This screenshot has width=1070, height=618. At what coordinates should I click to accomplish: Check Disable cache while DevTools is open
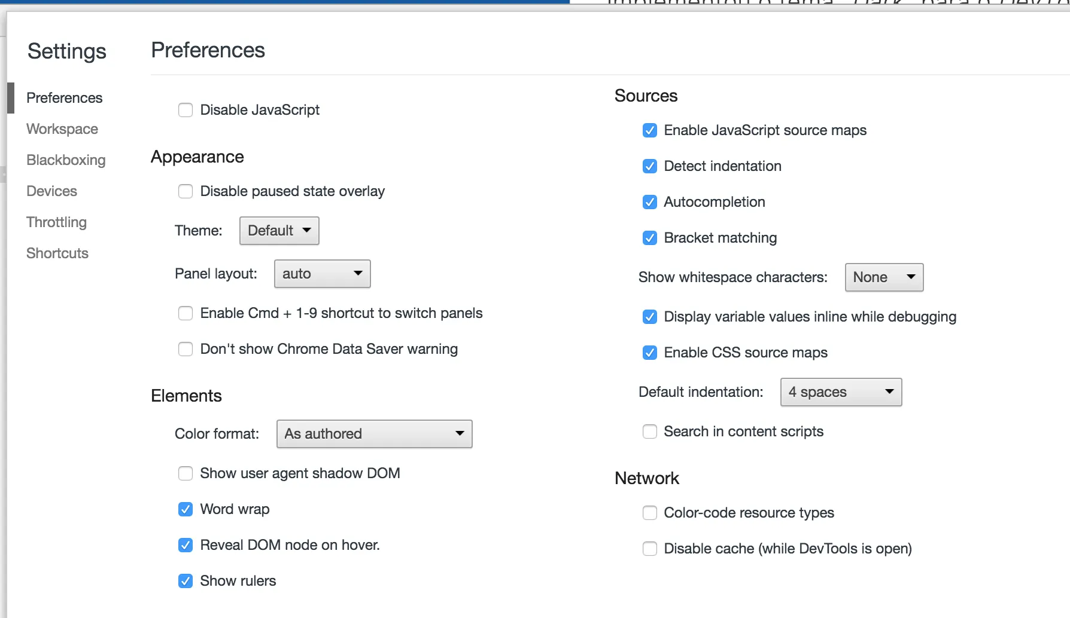pyautogui.click(x=650, y=549)
